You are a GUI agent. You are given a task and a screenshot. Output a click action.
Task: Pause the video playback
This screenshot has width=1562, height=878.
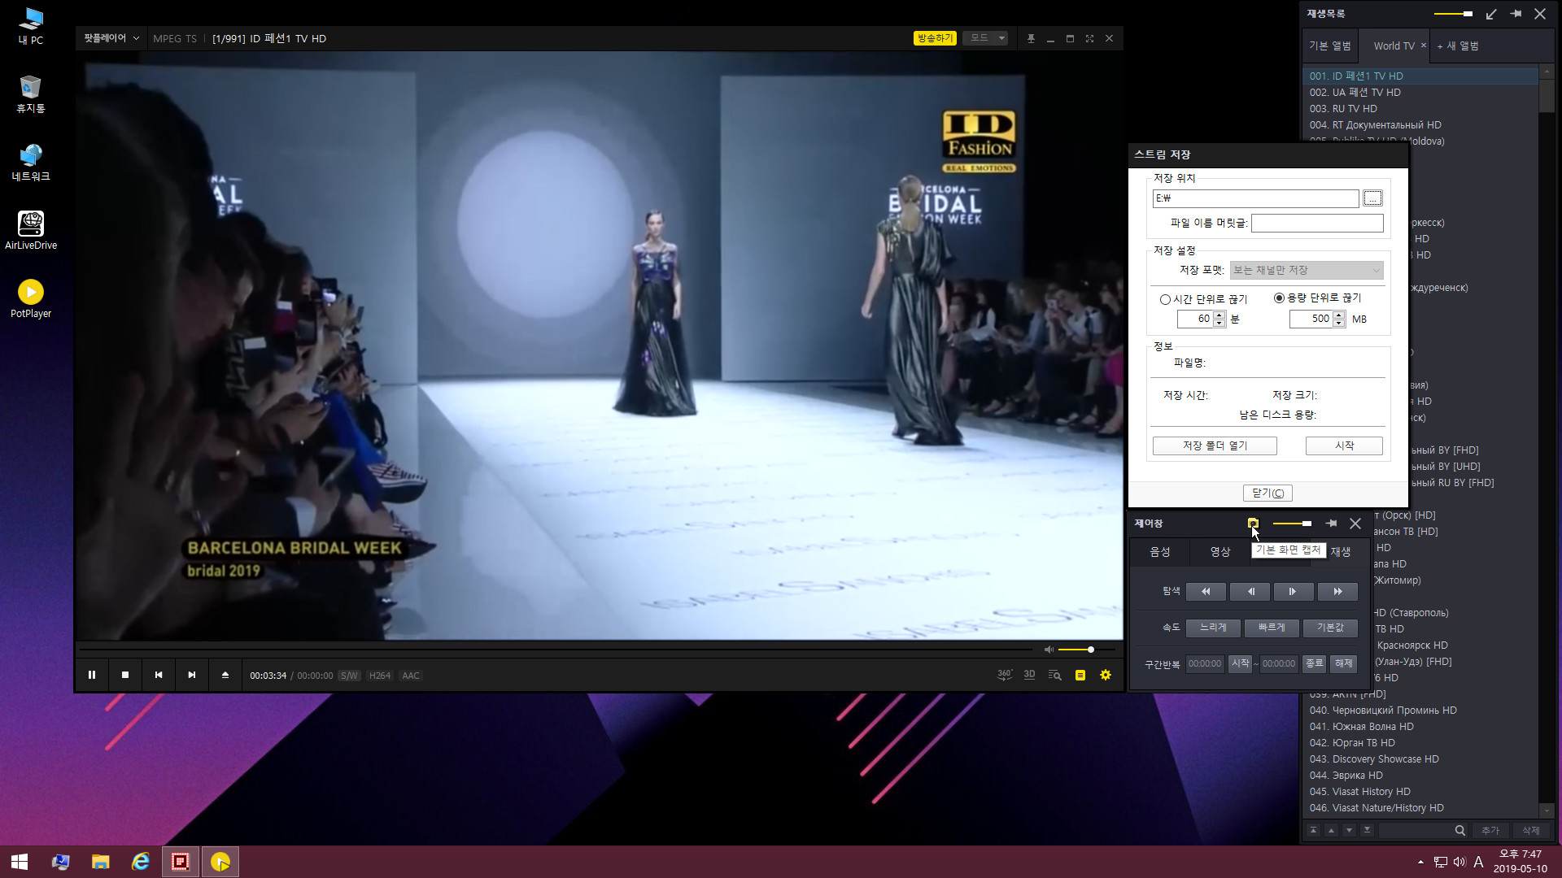click(92, 675)
